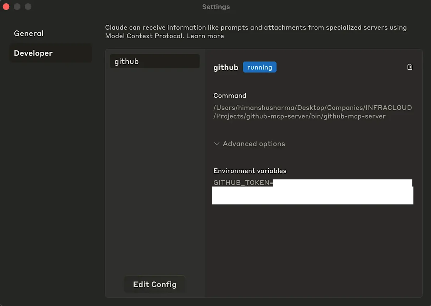Expand the Advanced options chevron
The width and height of the screenshot is (431, 306).
point(217,144)
